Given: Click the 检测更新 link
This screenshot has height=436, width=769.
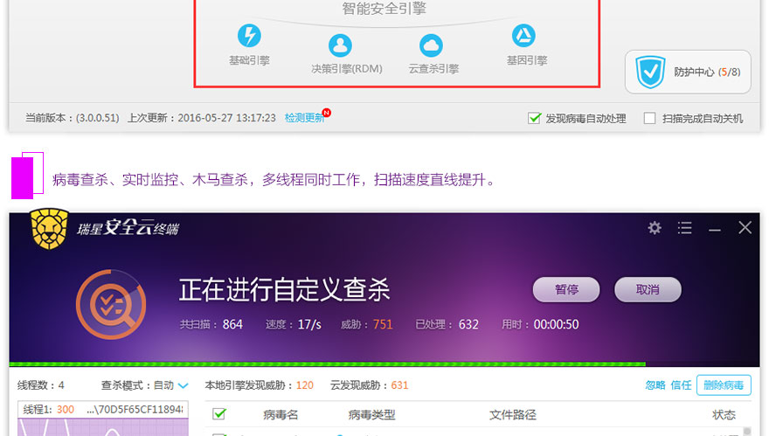Looking at the screenshot, I should tap(304, 118).
